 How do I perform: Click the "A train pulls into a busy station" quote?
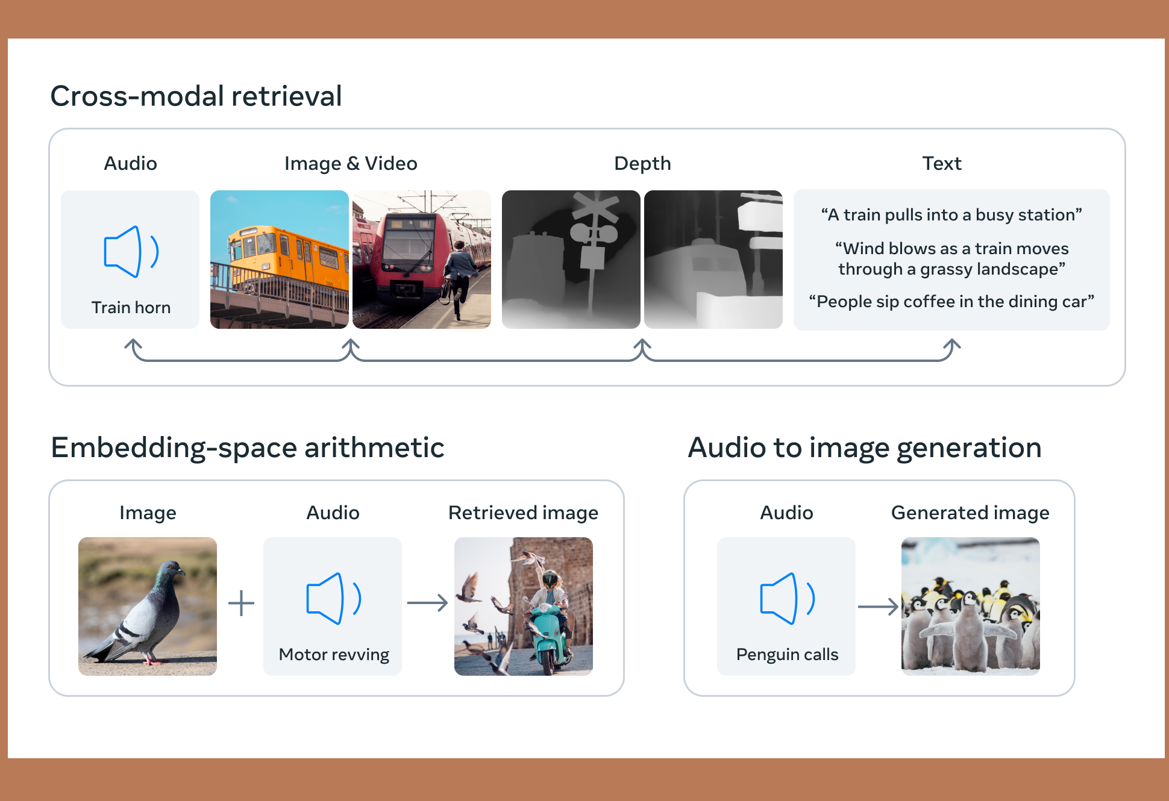951,215
